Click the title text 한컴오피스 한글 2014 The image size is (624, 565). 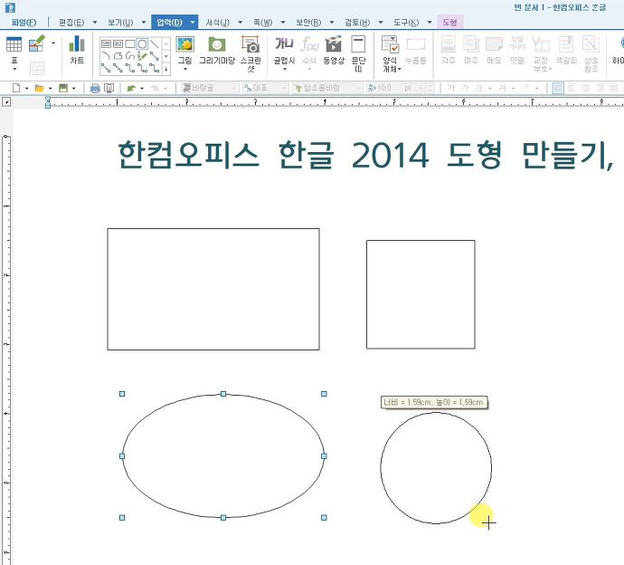(273, 155)
